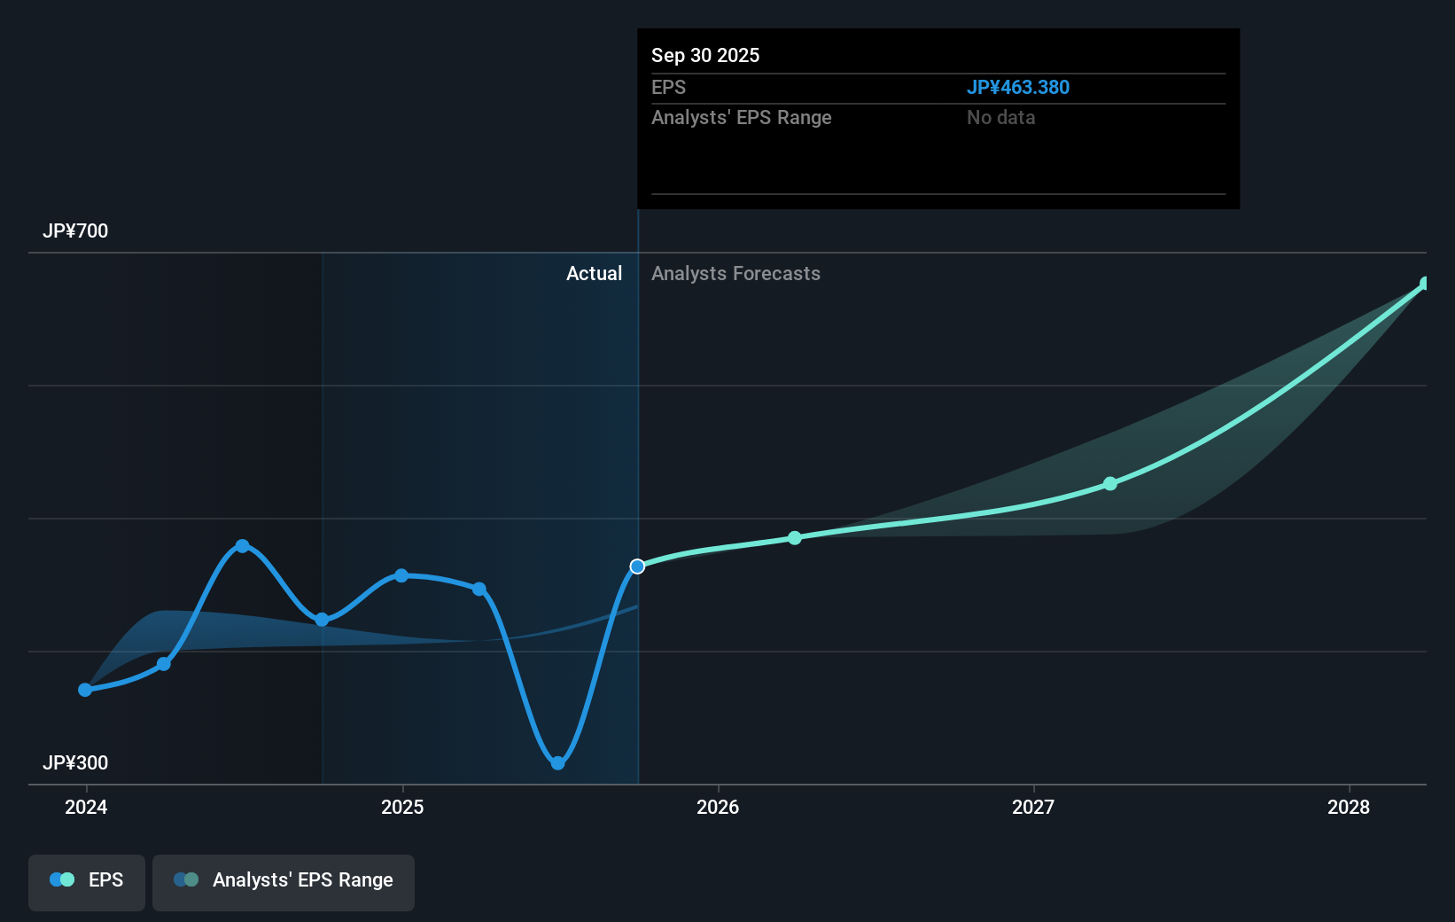Click the teal forecast point near 2026

click(x=794, y=536)
